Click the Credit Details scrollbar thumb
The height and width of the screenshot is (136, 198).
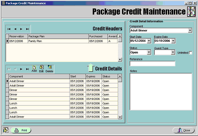[120, 80]
